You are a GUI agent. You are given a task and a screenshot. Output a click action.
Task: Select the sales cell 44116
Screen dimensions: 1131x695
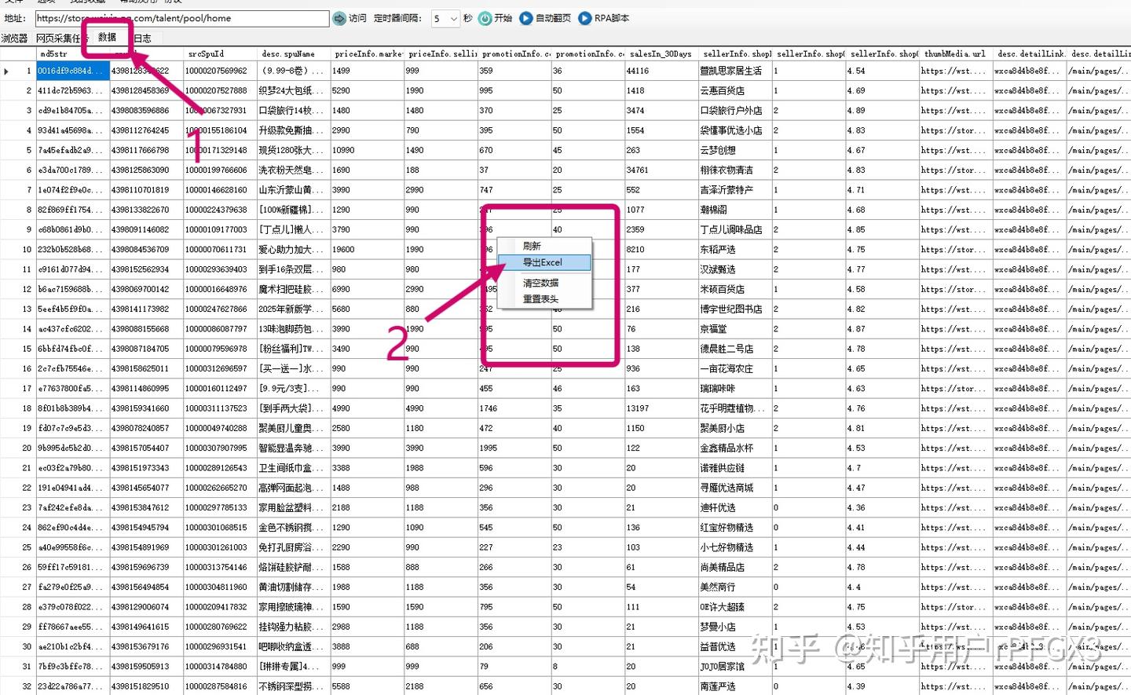(662, 71)
